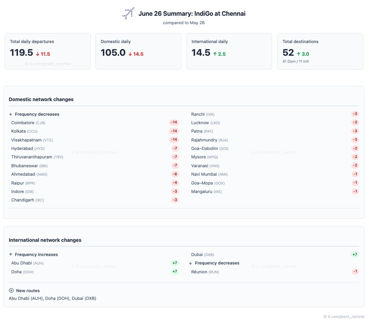Click the -14 badge for Kolkata
Viewport: 369px width, 321px height.
[174, 131]
